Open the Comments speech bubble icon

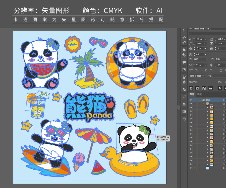[x=184, y=62]
